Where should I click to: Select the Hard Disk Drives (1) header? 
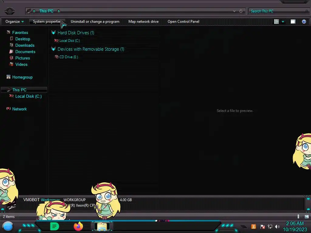coord(76,33)
